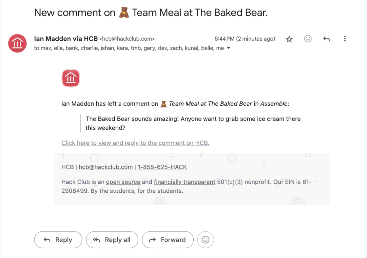The image size is (367, 258).
Task: Click the recipient list starting with max
Action: coord(129,48)
